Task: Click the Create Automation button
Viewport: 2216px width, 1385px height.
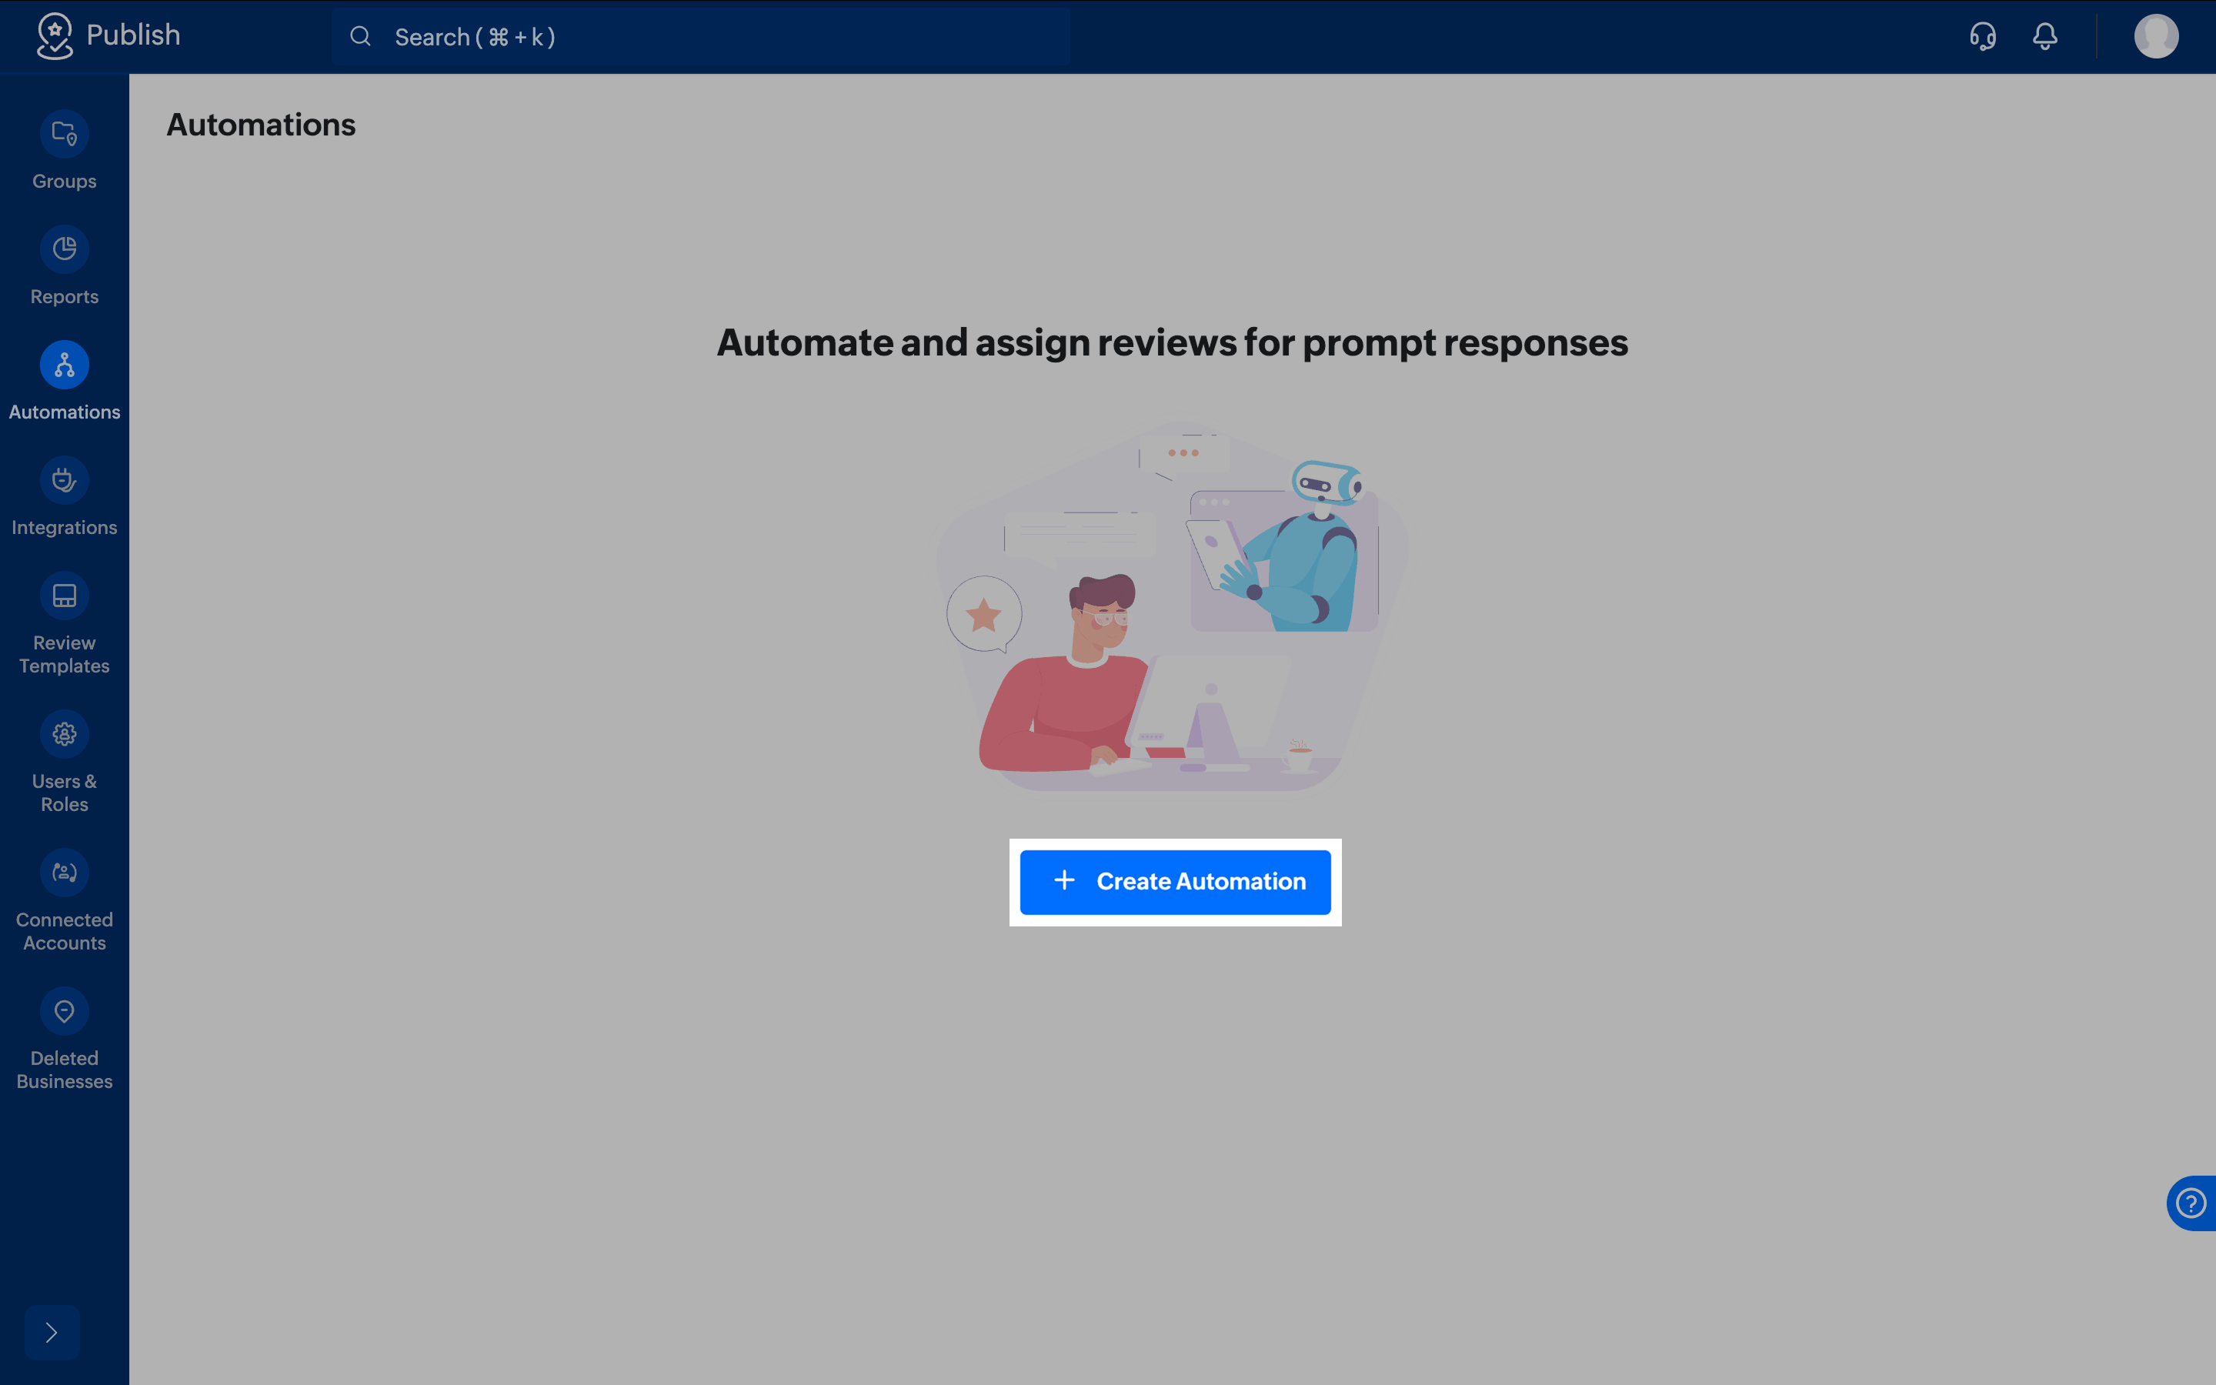Action: pyautogui.click(x=1175, y=881)
